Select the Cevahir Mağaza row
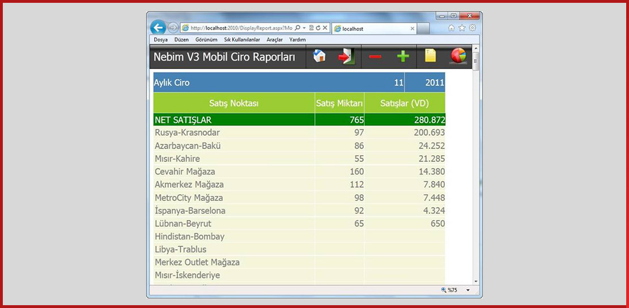 299,172
